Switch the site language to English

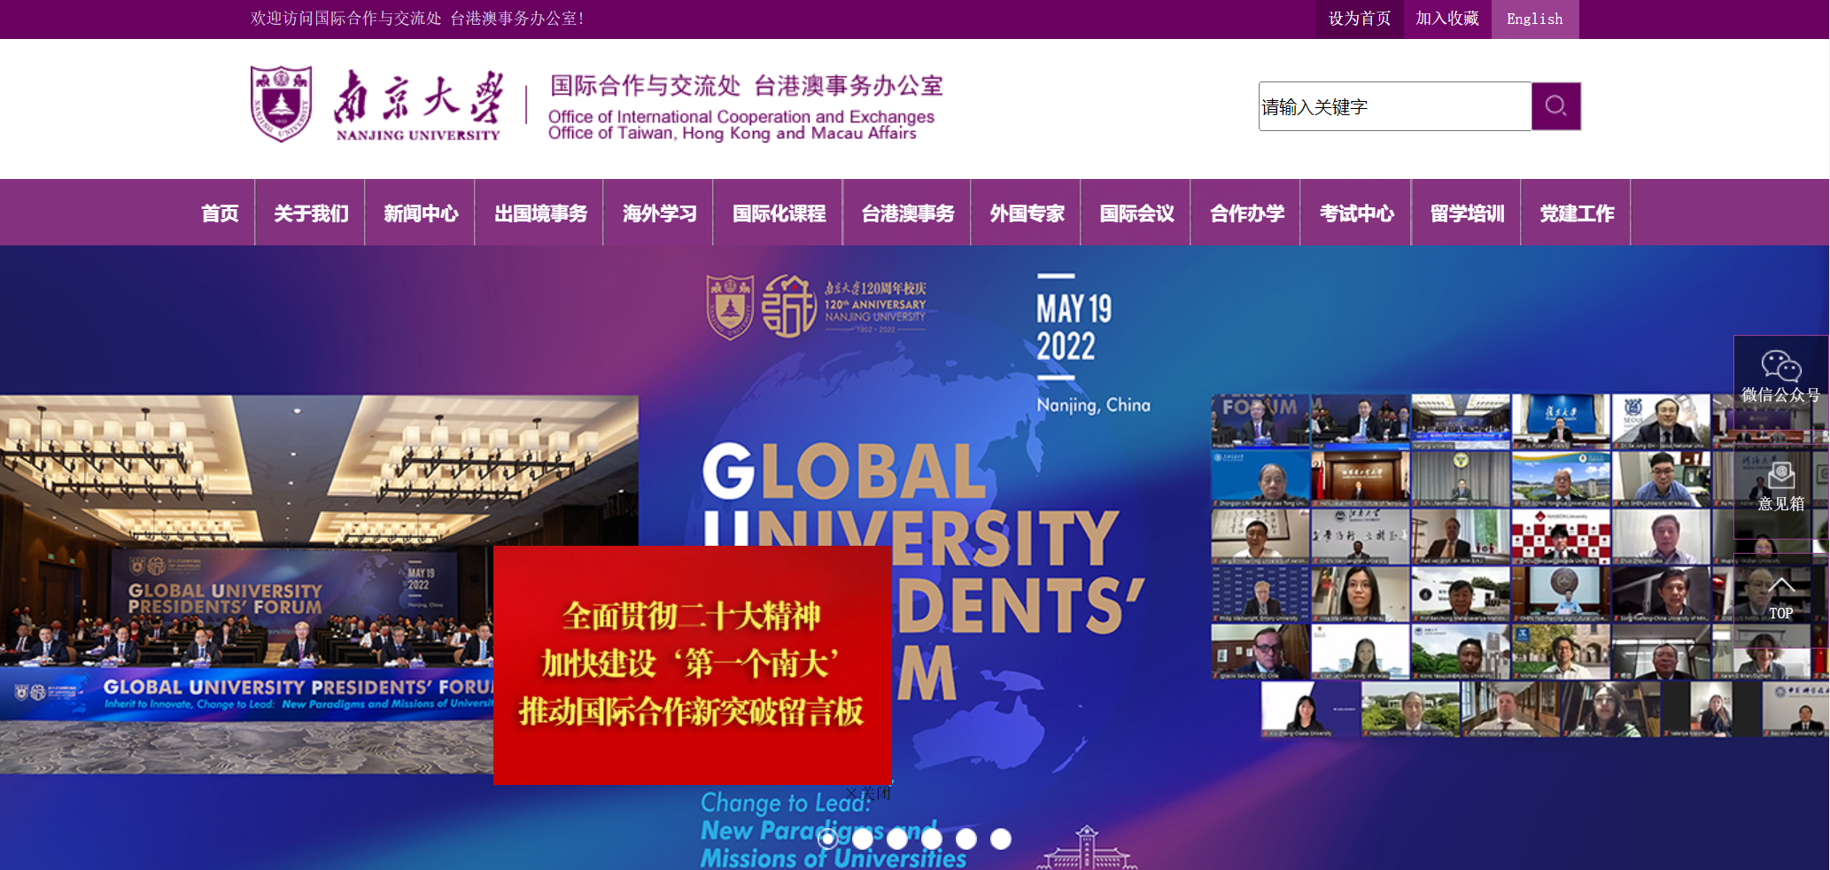[1534, 19]
